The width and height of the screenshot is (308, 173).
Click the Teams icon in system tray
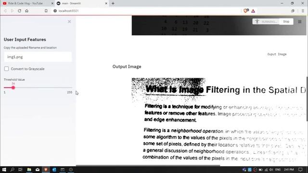pyautogui.click(x=244, y=170)
